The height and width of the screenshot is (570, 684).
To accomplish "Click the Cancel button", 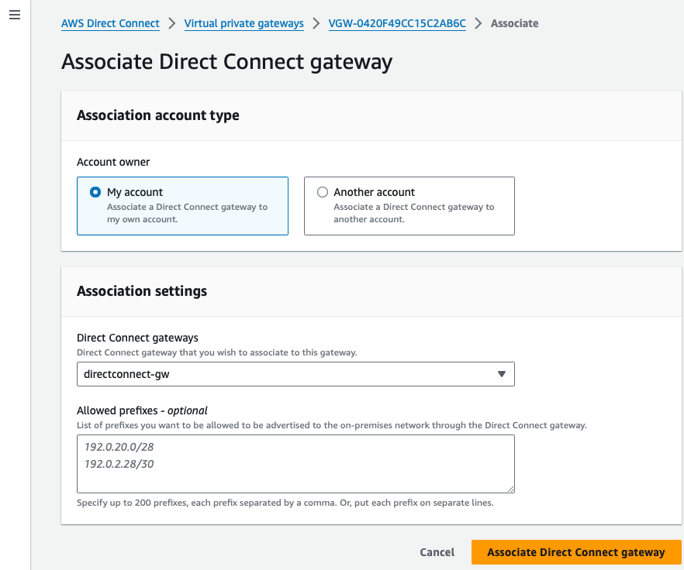I will pos(437,552).
